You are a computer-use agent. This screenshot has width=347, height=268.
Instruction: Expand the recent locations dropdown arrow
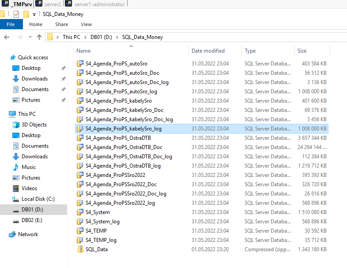click(x=30, y=37)
